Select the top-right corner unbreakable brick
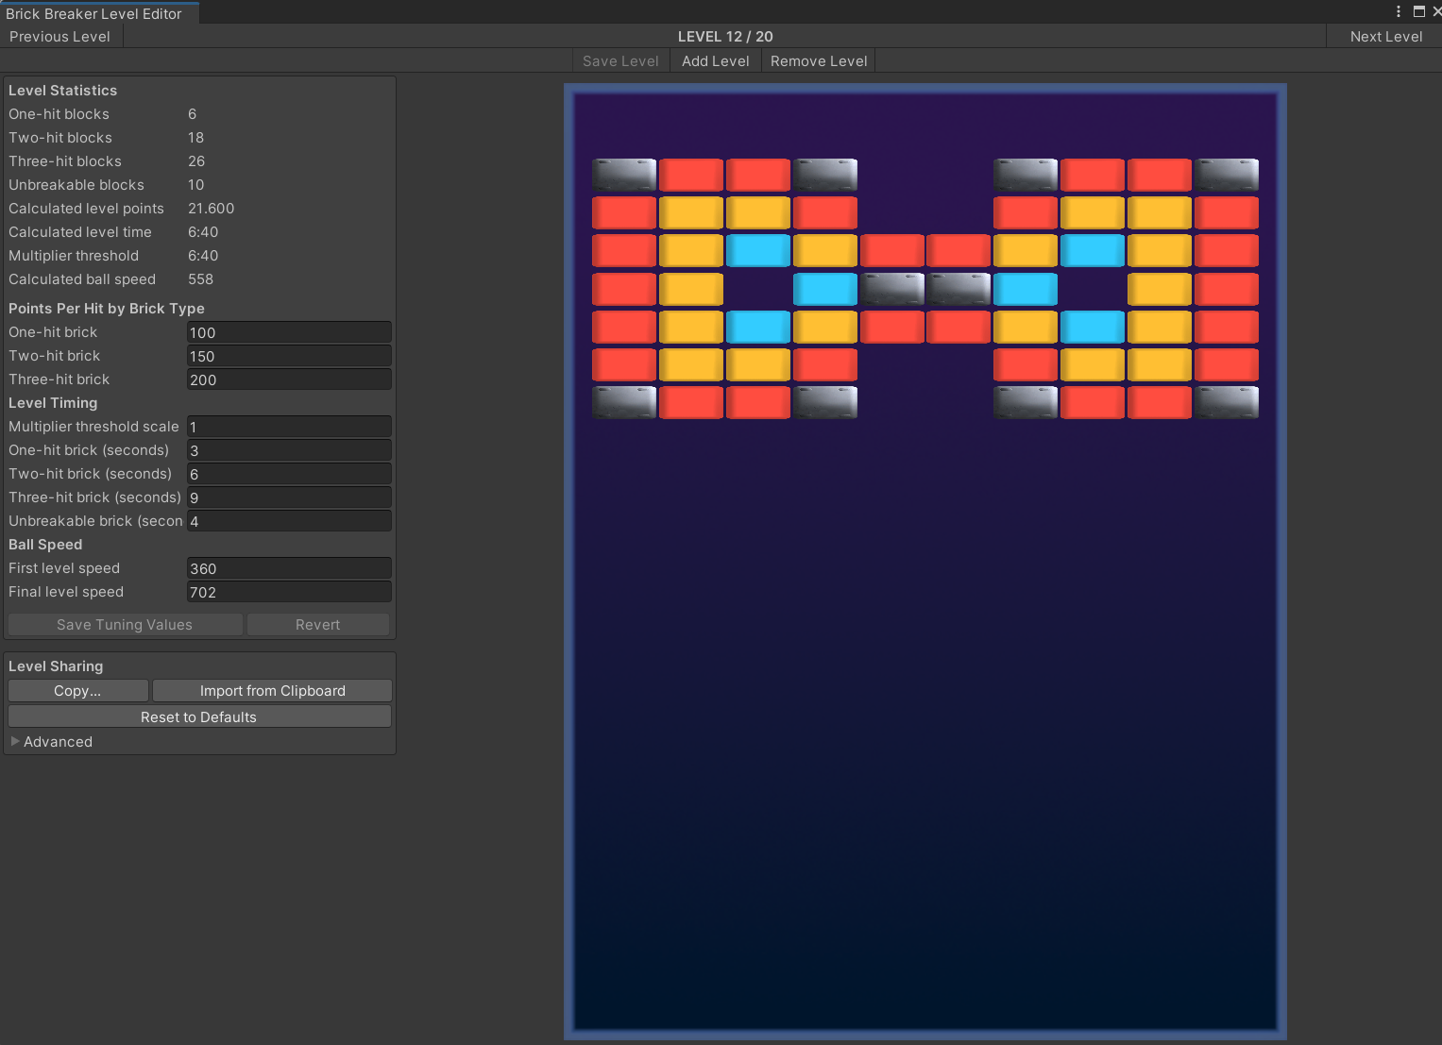This screenshot has height=1045, width=1442. (1227, 175)
